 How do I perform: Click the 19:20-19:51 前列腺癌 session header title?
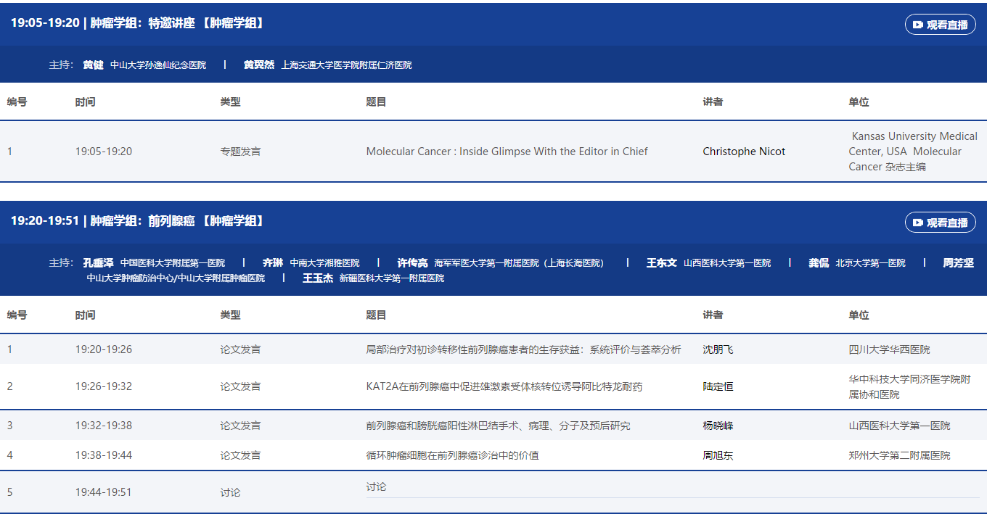click(138, 221)
